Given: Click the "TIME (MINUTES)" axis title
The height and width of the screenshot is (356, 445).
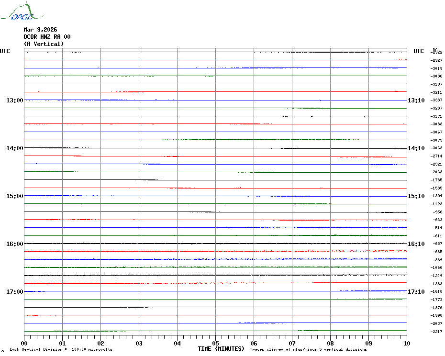Looking at the screenshot, I should (x=221, y=349).
